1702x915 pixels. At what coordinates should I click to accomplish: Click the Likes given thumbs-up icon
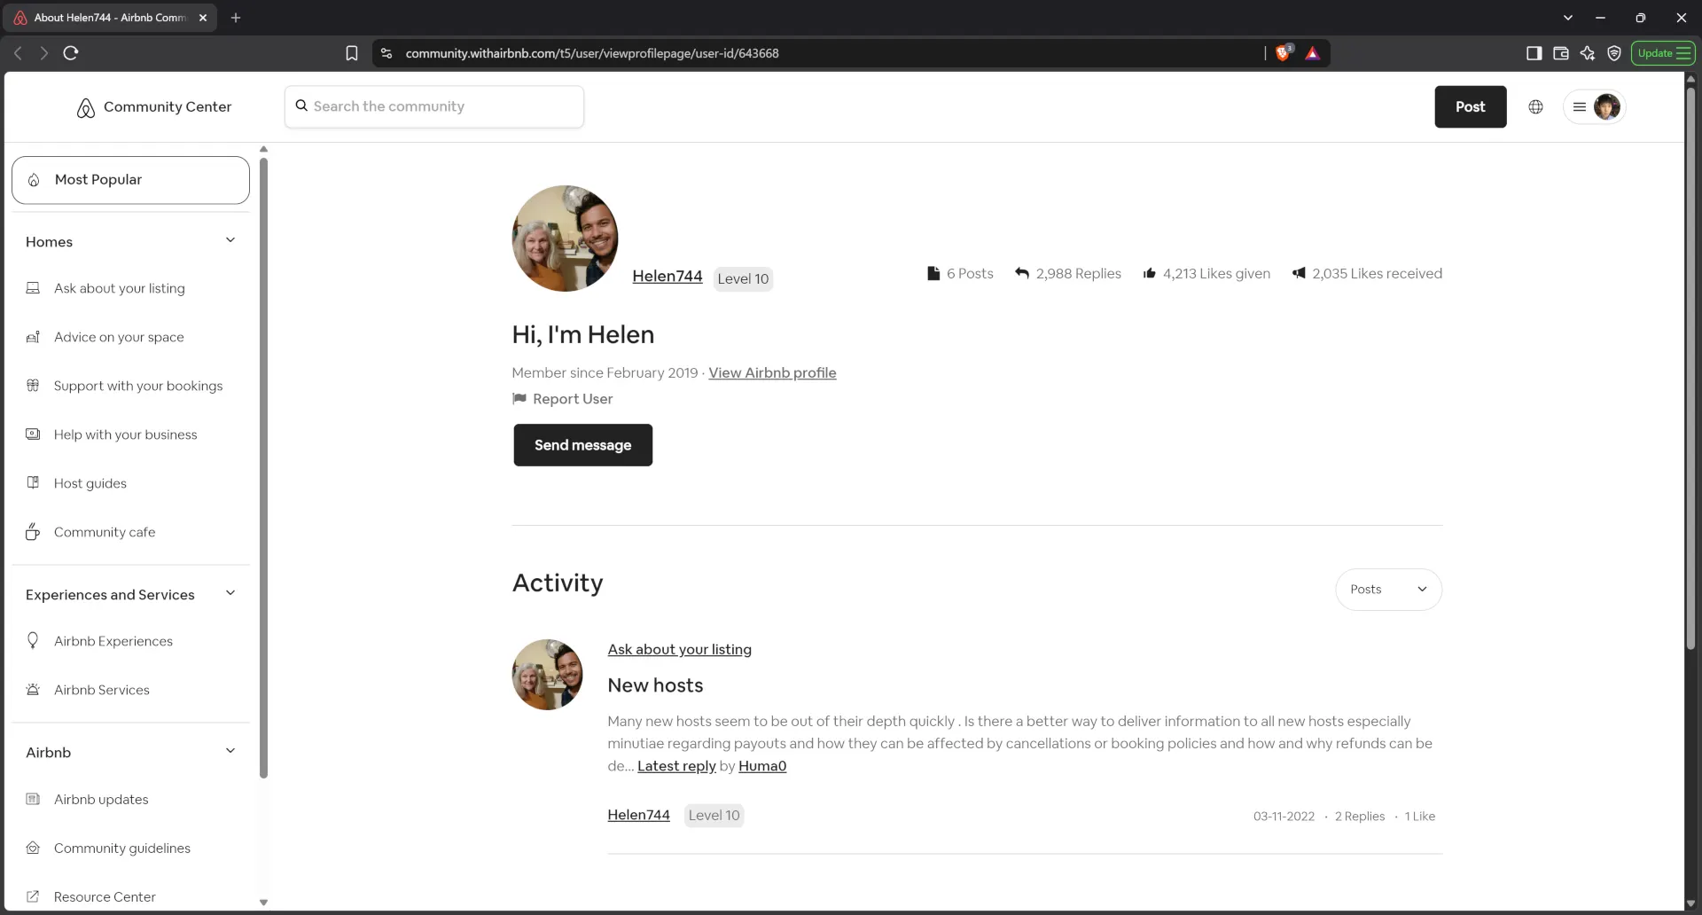click(x=1150, y=273)
